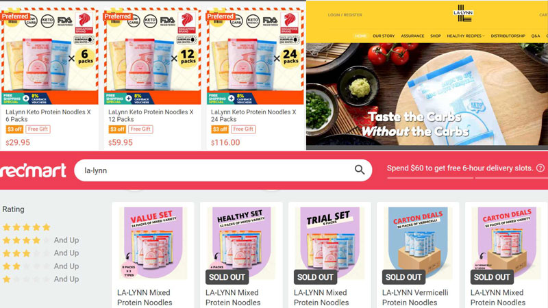Filter by five star rating
The image size is (548, 308).
pos(27,227)
